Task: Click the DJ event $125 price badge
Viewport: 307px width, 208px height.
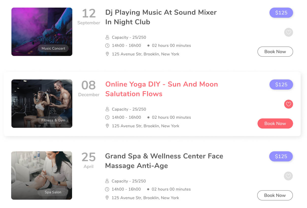Action: [281, 13]
